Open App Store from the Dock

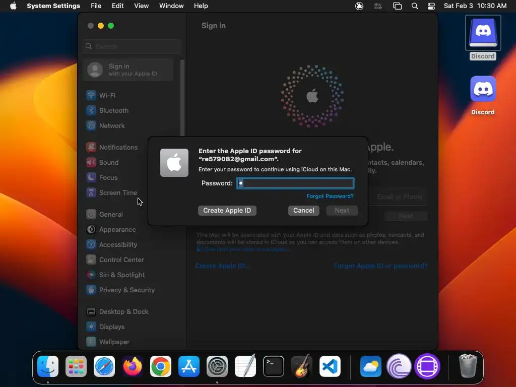point(189,366)
